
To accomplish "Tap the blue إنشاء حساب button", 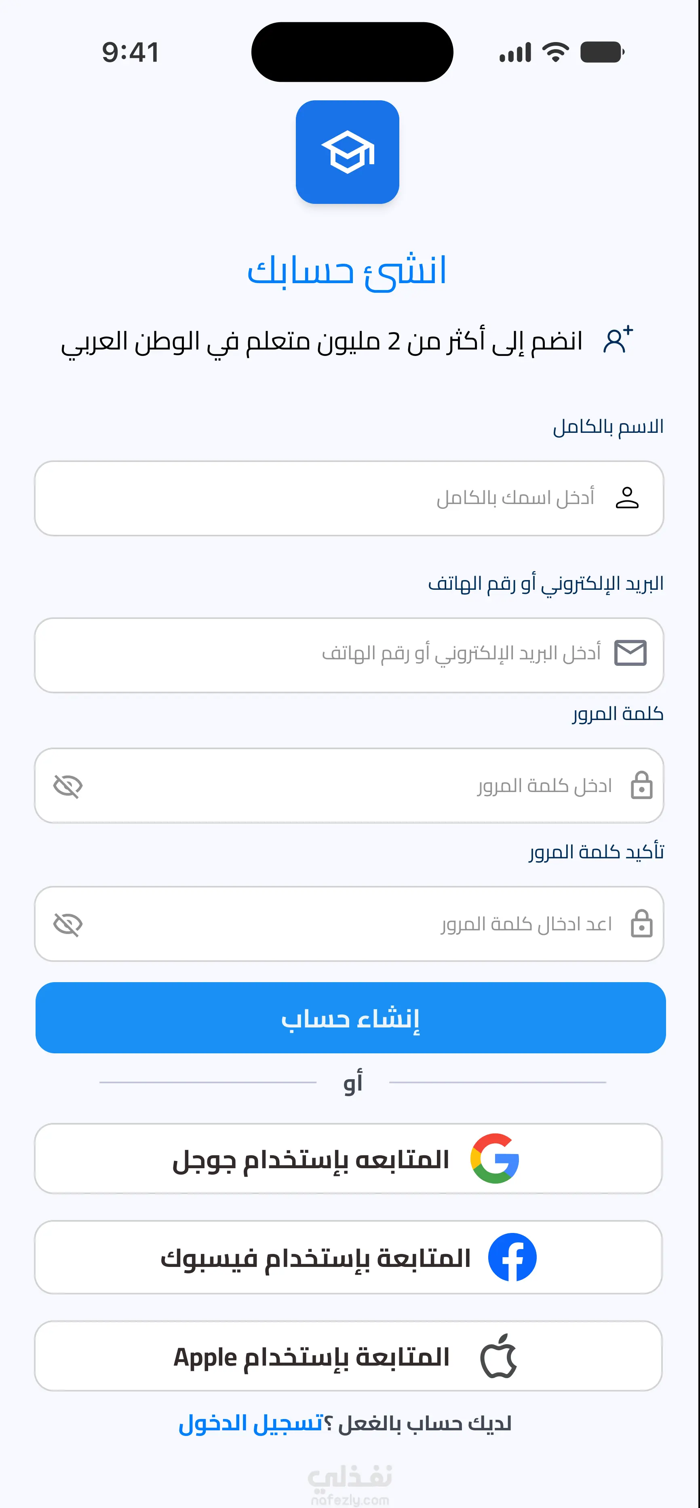I will (x=350, y=1017).
